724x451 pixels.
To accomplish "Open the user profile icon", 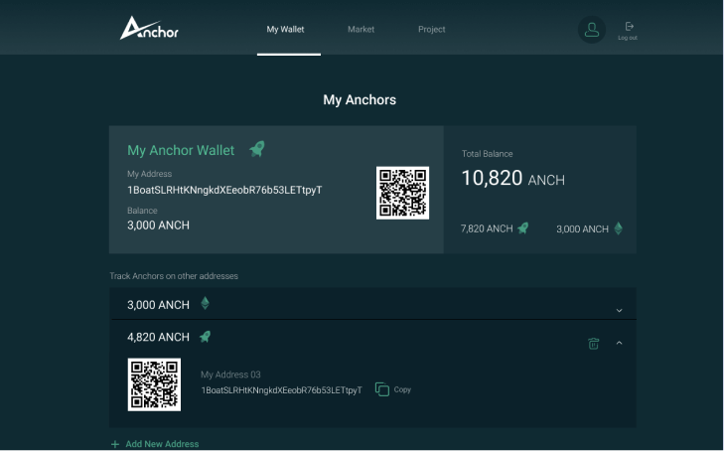I will pos(592,30).
